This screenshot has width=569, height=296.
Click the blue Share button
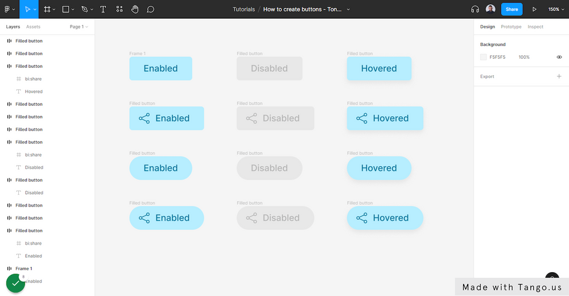pos(512,10)
